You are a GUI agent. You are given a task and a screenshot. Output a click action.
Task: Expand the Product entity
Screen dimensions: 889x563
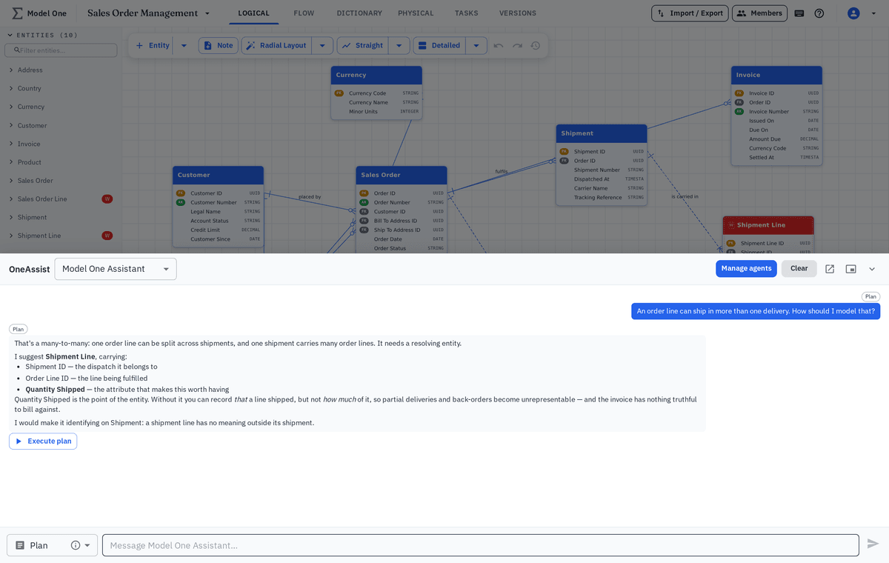11,162
